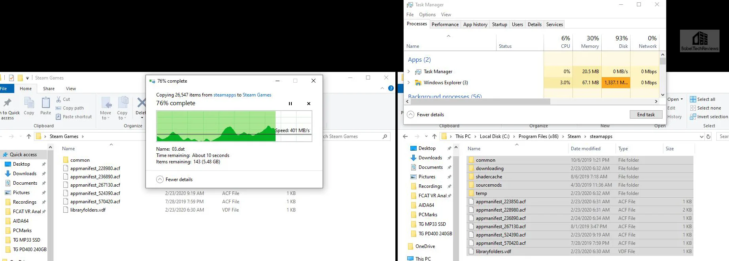Open the Open dropdown arrow in right ribbon
Image resolution: width=729 pixels, height=261 pixels.
(682, 99)
